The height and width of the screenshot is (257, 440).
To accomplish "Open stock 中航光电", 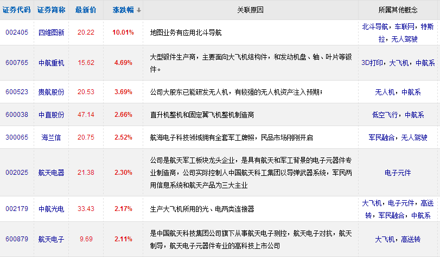I will point(52,209).
